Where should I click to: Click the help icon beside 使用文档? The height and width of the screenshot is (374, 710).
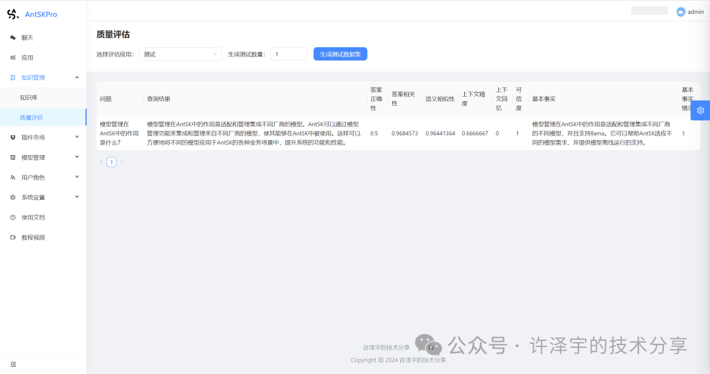pos(12,218)
